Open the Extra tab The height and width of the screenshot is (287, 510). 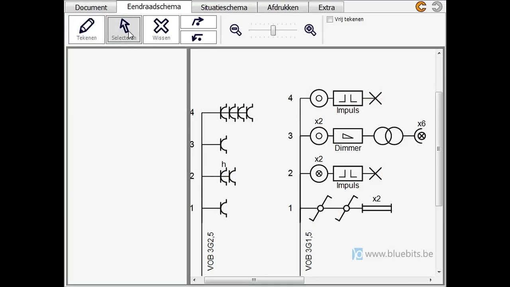(x=327, y=7)
